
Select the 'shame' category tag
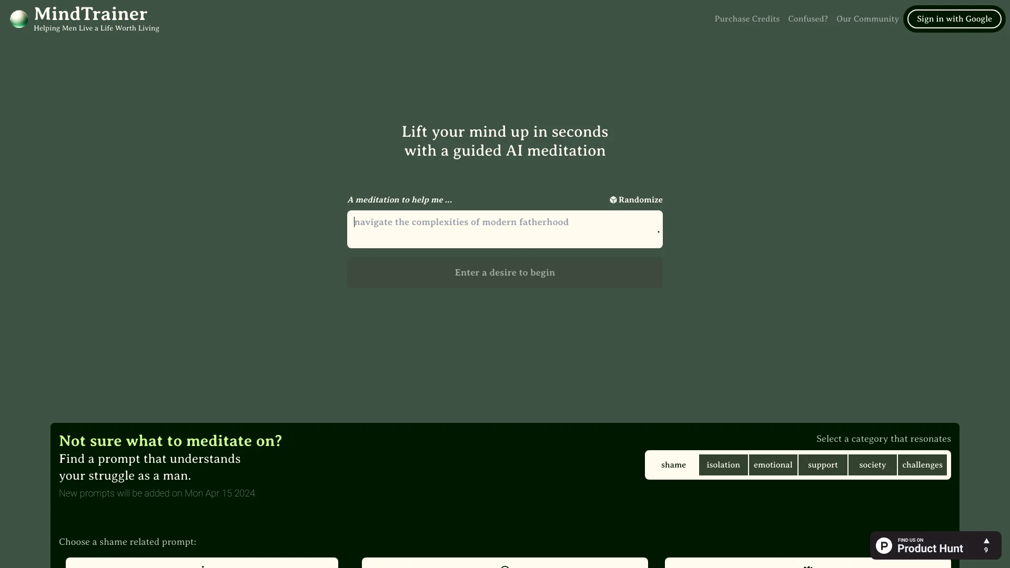673,464
